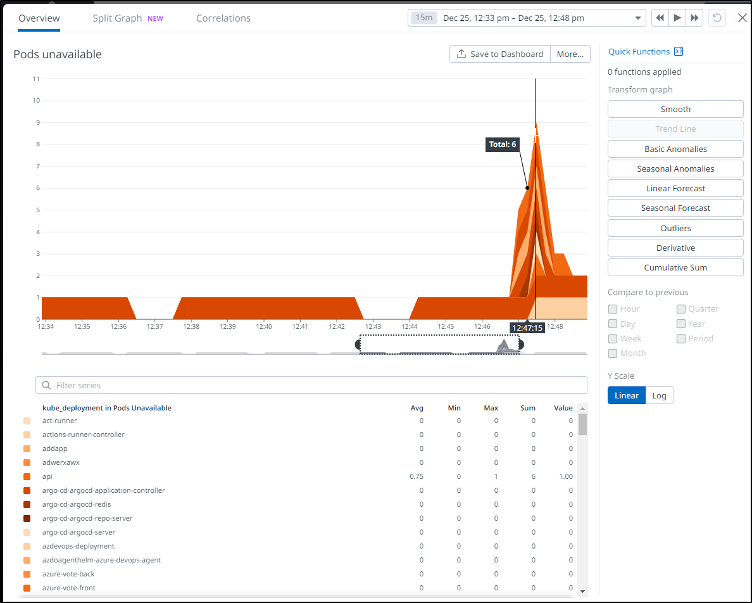This screenshot has width=752, height=603.
Task: Collapse the Quick Functions panel icon
Action: pos(679,51)
